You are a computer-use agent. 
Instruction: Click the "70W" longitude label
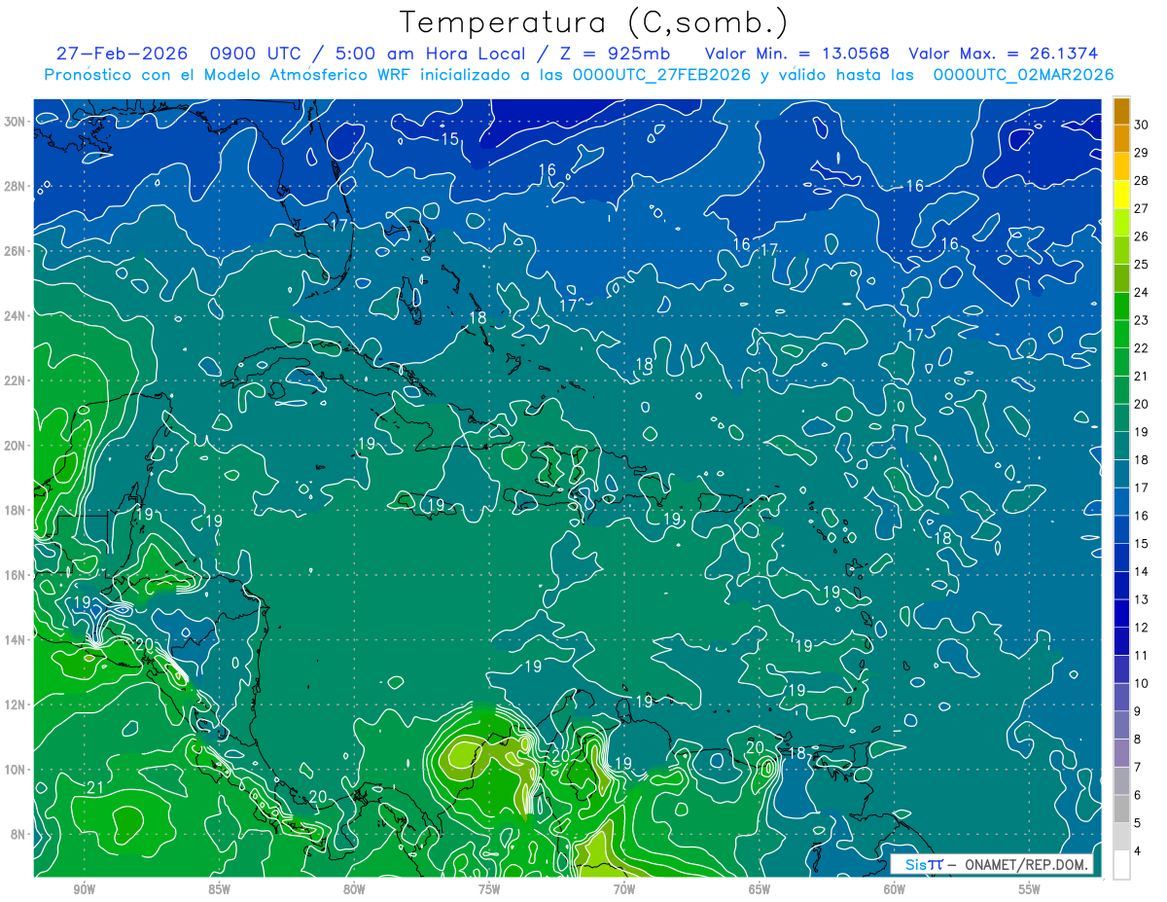click(624, 889)
